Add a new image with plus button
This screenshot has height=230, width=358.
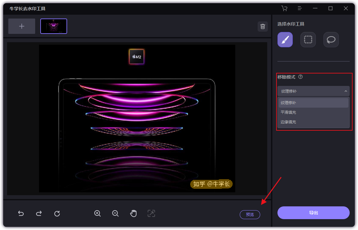coord(22,26)
